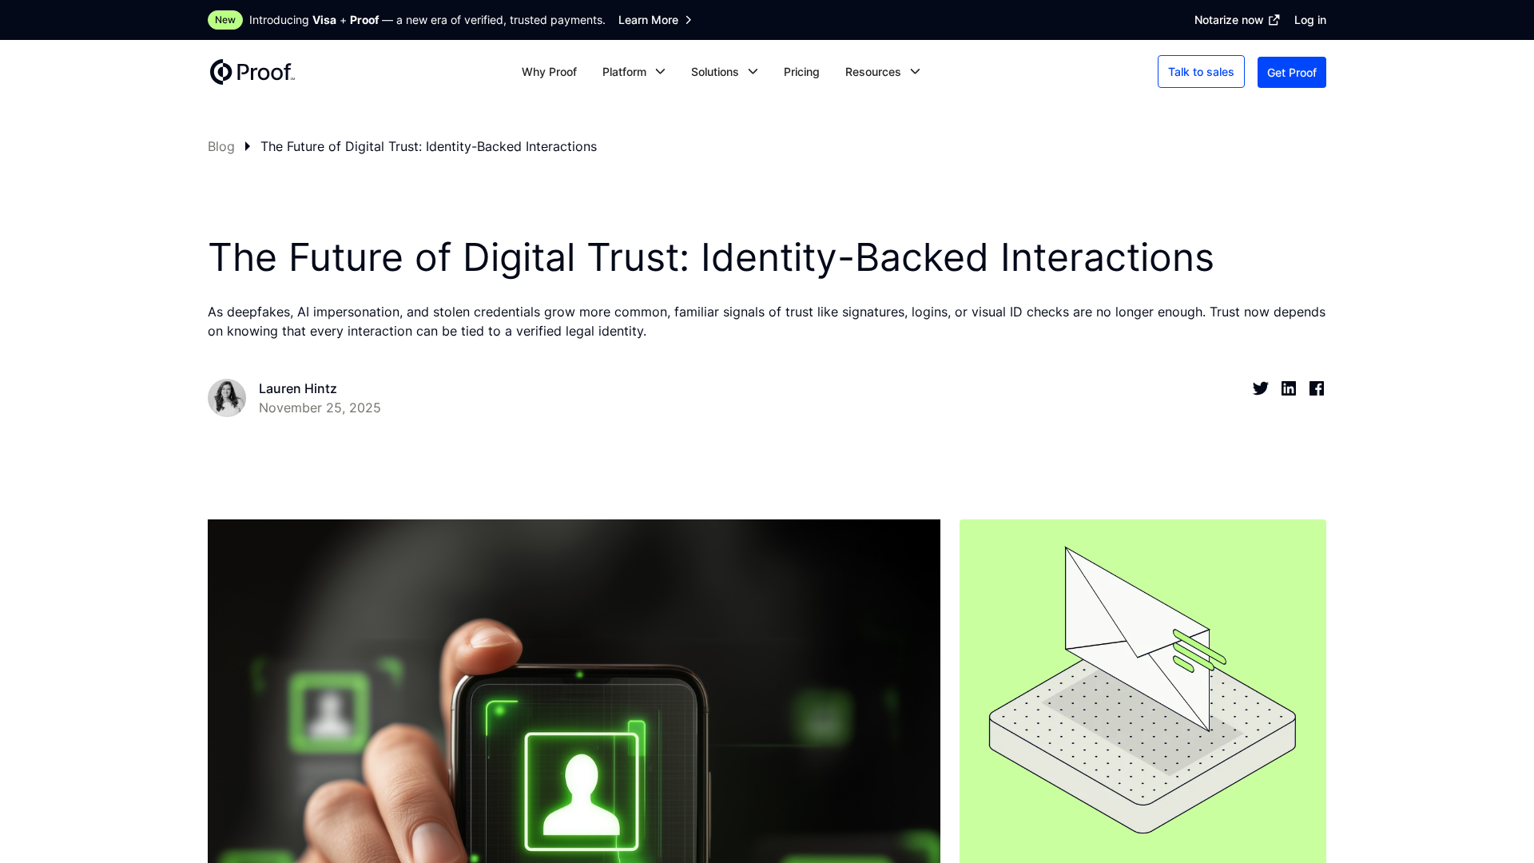The image size is (1534, 863).
Task: Go to the Pricing page
Action: tap(801, 72)
